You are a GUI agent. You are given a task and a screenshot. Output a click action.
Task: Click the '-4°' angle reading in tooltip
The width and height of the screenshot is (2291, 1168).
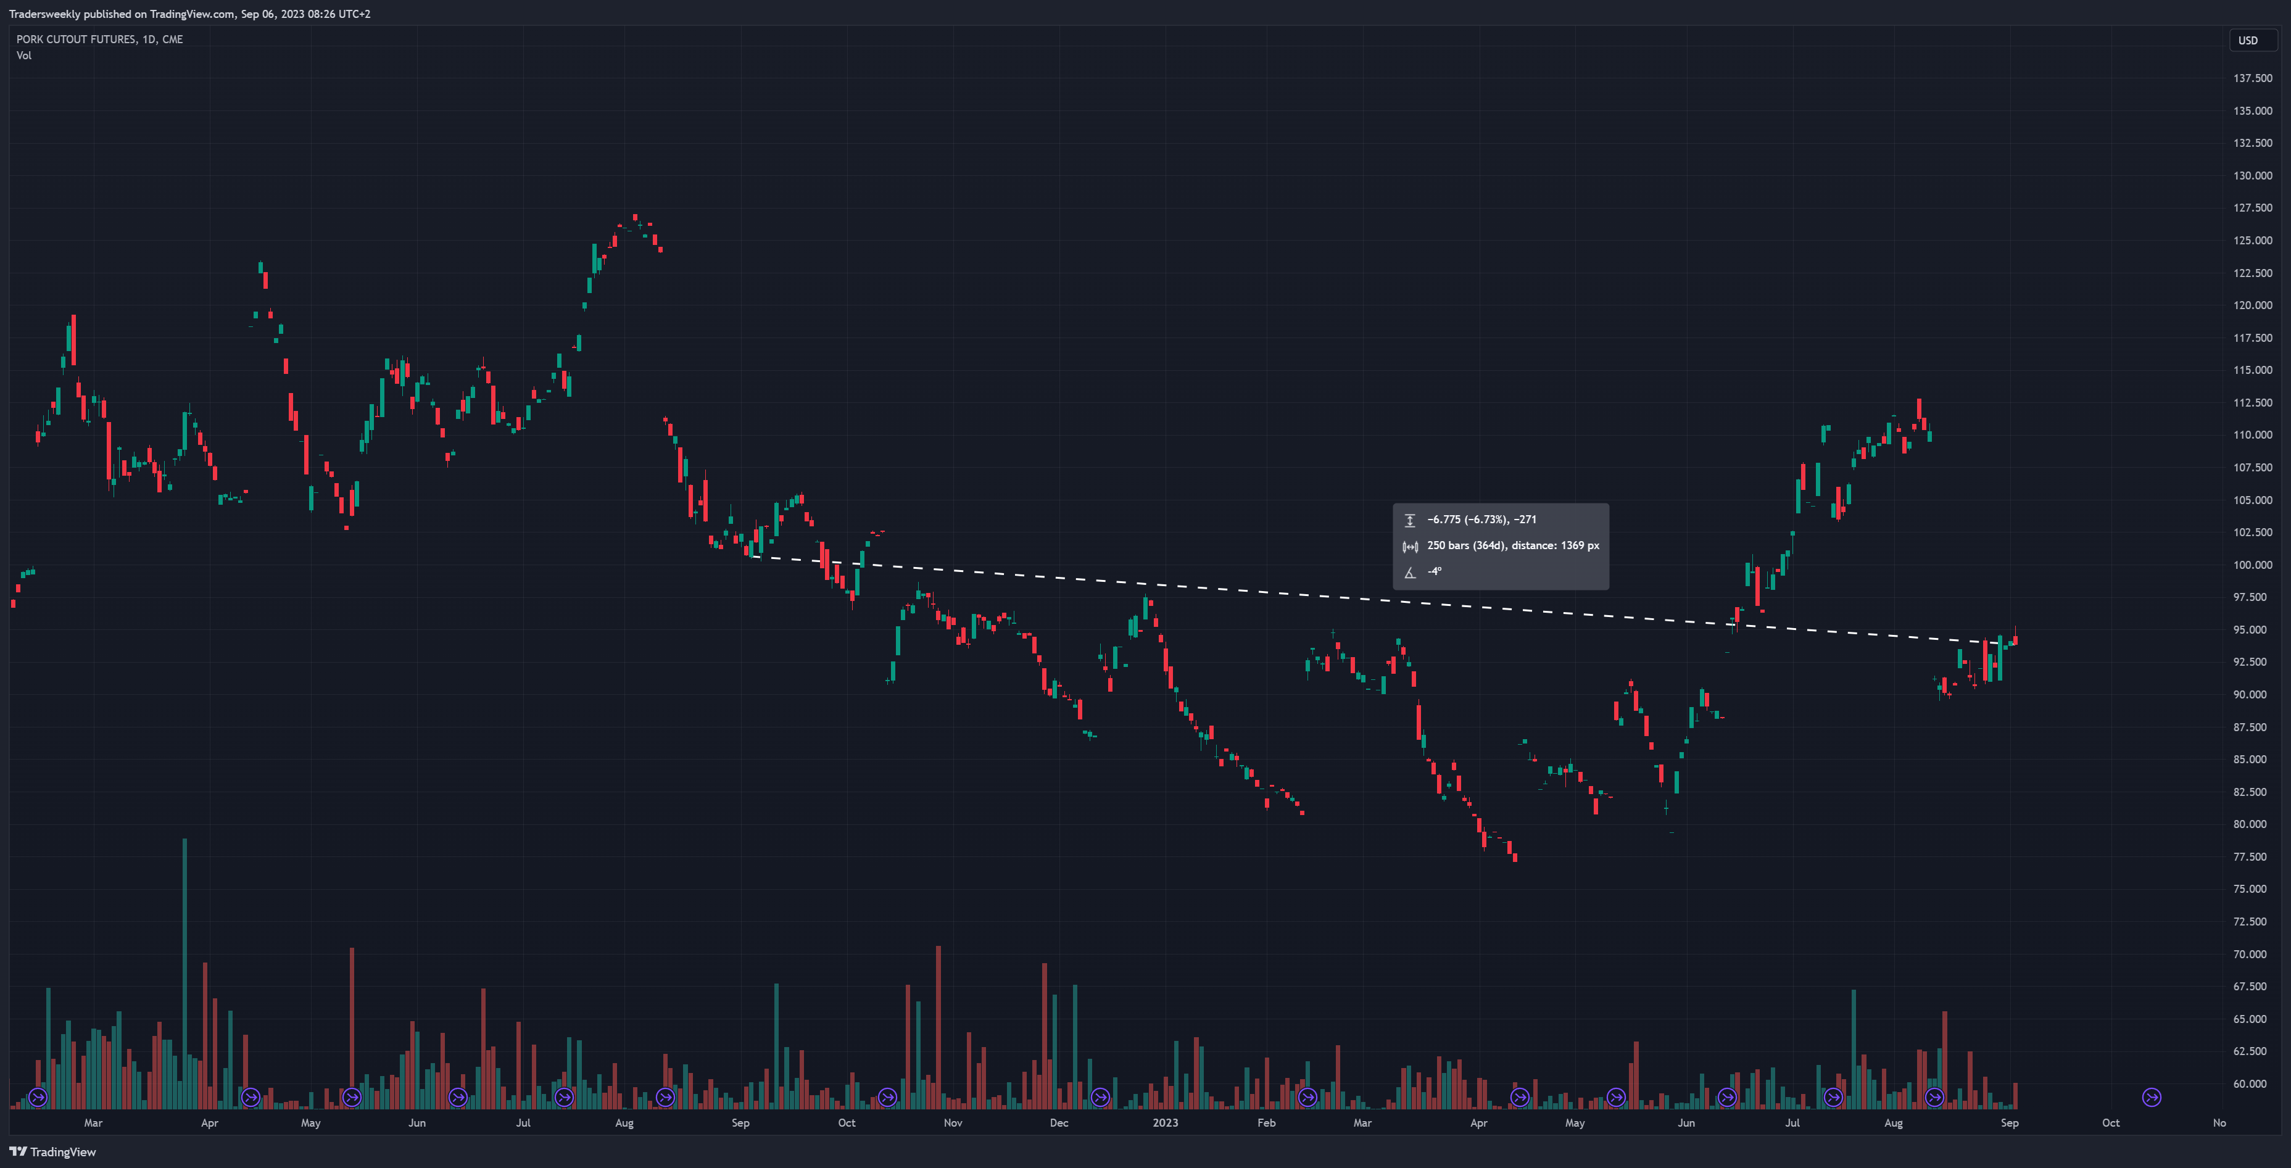[1435, 572]
